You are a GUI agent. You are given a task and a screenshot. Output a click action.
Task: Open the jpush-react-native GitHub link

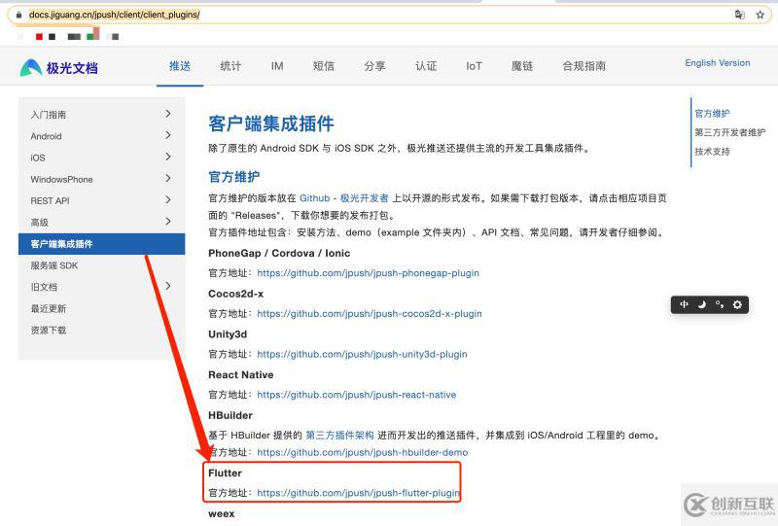click(357, 395)
